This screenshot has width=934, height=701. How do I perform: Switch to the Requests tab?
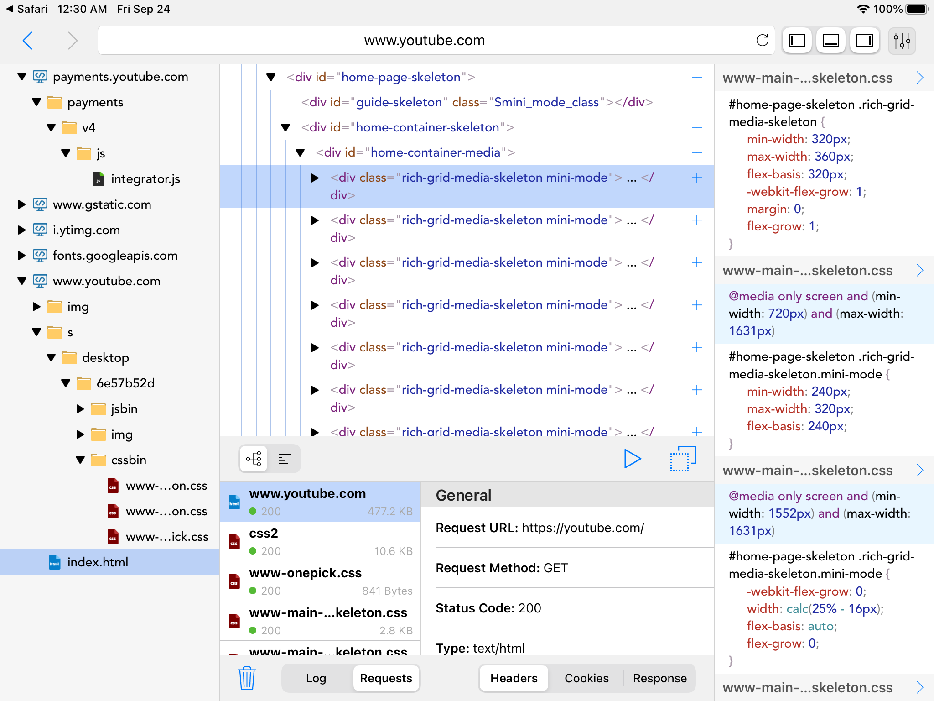[386, 678]
